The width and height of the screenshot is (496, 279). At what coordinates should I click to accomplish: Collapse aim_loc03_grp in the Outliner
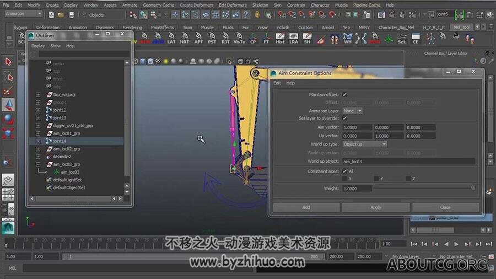point(38,164)
